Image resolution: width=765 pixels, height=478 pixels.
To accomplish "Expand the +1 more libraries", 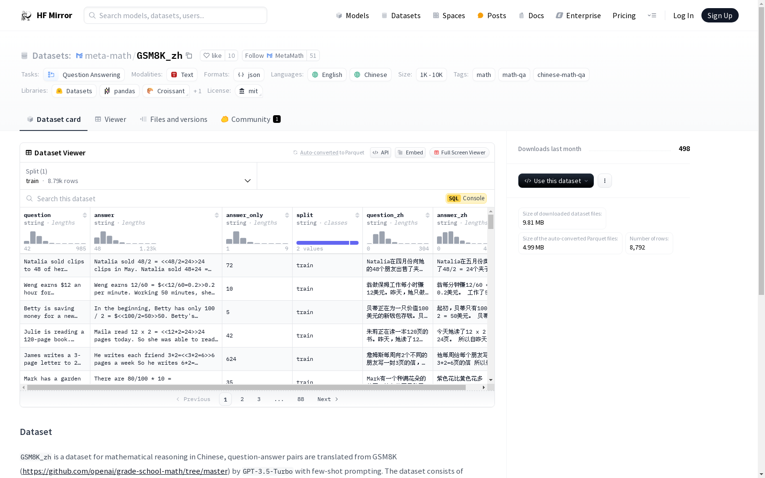I will [x=197, y=91].
